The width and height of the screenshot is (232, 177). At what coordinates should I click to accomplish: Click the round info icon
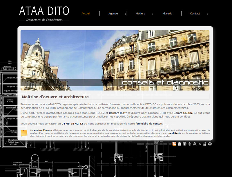tap(184, 144)
